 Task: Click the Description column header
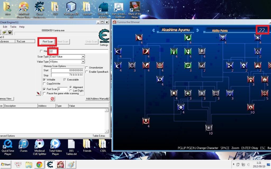tap(20, 106)
